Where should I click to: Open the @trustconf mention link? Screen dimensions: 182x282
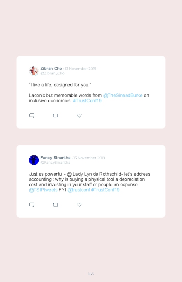click(79, 190)
